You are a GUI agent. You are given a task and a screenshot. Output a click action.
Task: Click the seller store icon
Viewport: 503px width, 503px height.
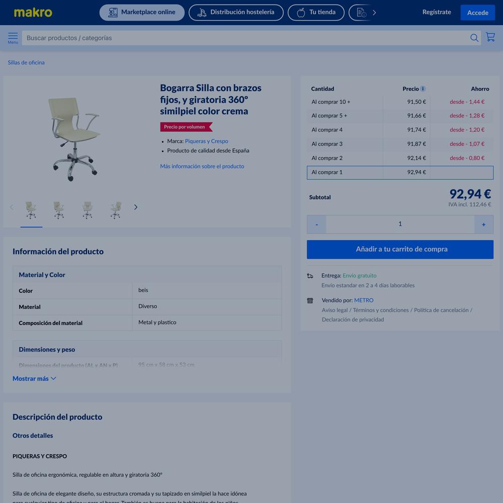click(310, 301)
